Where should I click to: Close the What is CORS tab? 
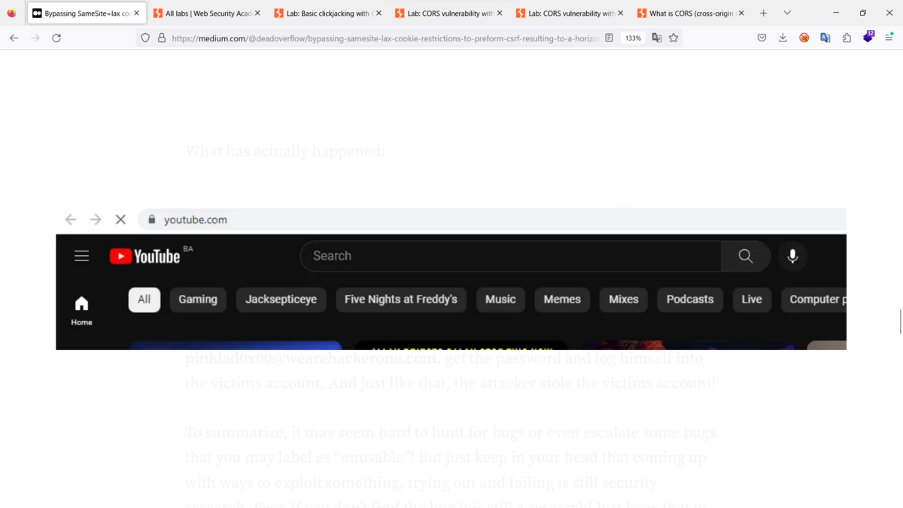741,13
